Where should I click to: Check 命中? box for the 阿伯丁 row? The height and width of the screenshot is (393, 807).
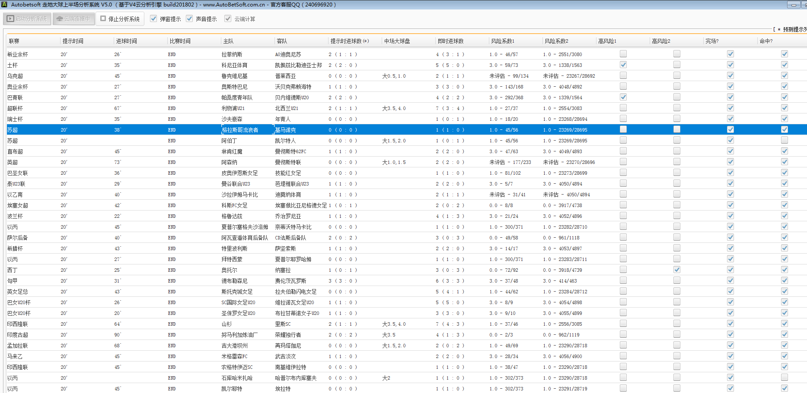point(785,140)
